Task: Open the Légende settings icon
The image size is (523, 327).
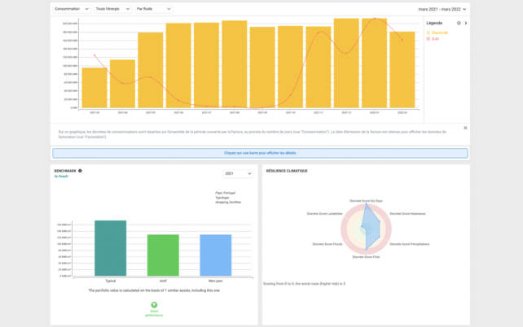Action: [x=459, y=23]
